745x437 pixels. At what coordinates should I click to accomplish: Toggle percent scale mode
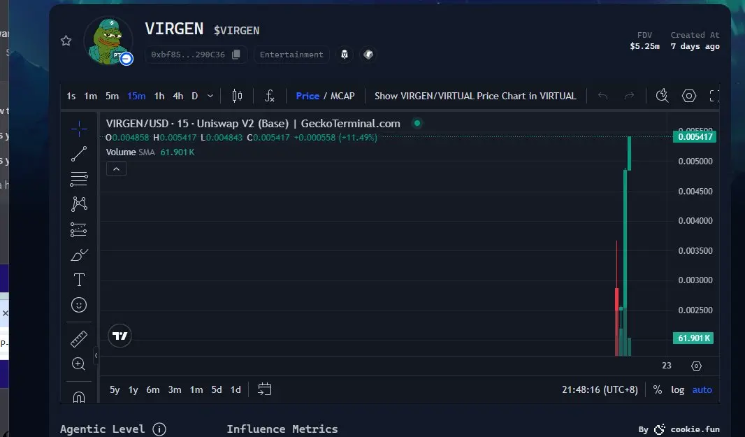(658, 390)
